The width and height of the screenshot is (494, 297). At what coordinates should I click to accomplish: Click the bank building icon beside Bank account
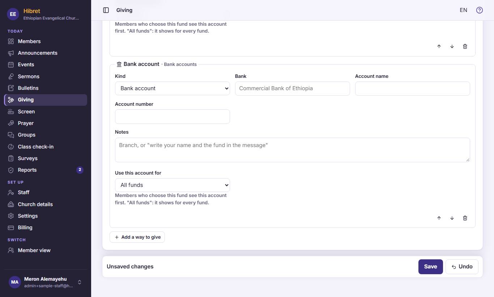pos(119,64)
